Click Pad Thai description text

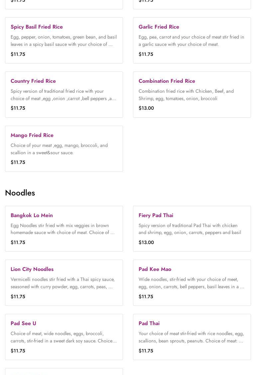pos(191,337)
